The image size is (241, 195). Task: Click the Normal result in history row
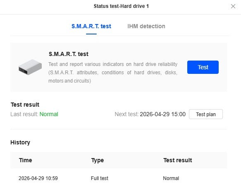(171, 178)
